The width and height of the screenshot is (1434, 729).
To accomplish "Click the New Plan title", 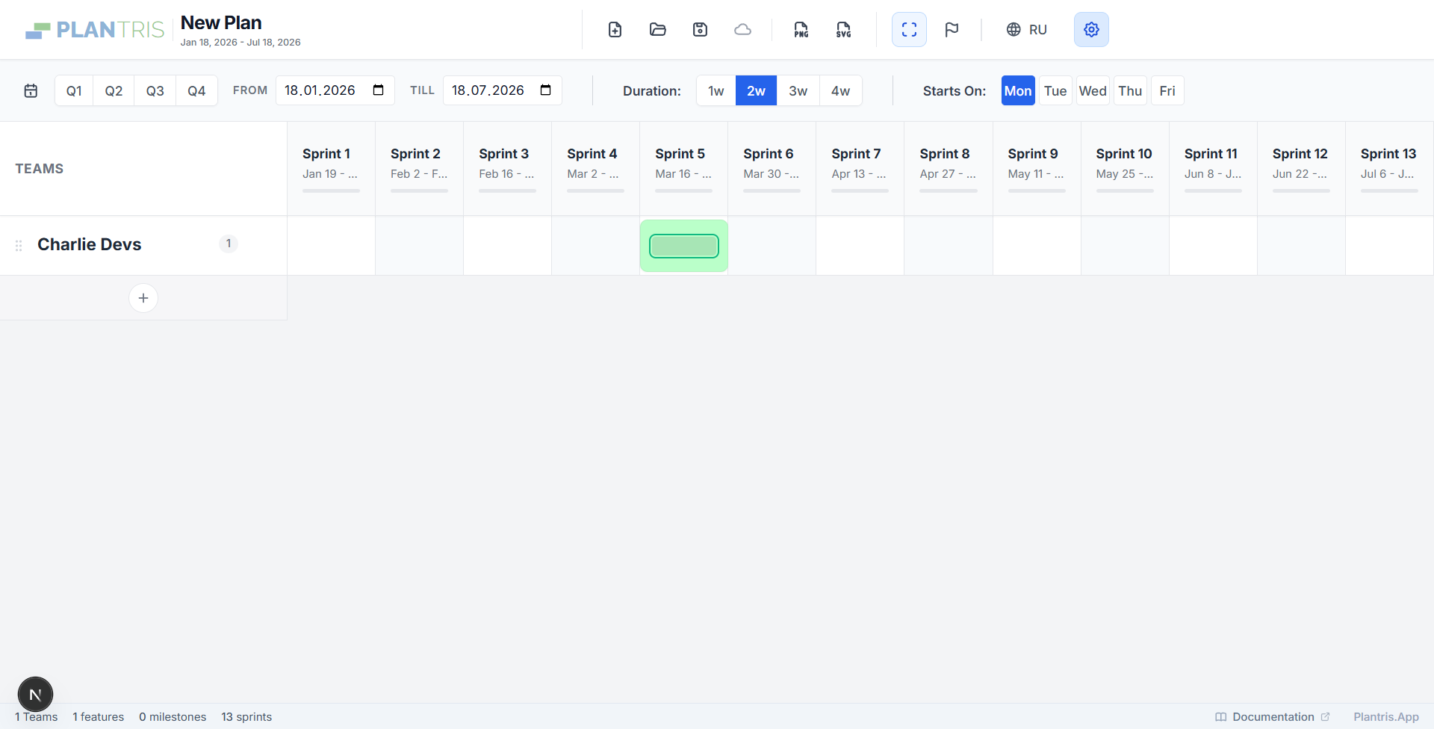I will [x=221, y=22].
